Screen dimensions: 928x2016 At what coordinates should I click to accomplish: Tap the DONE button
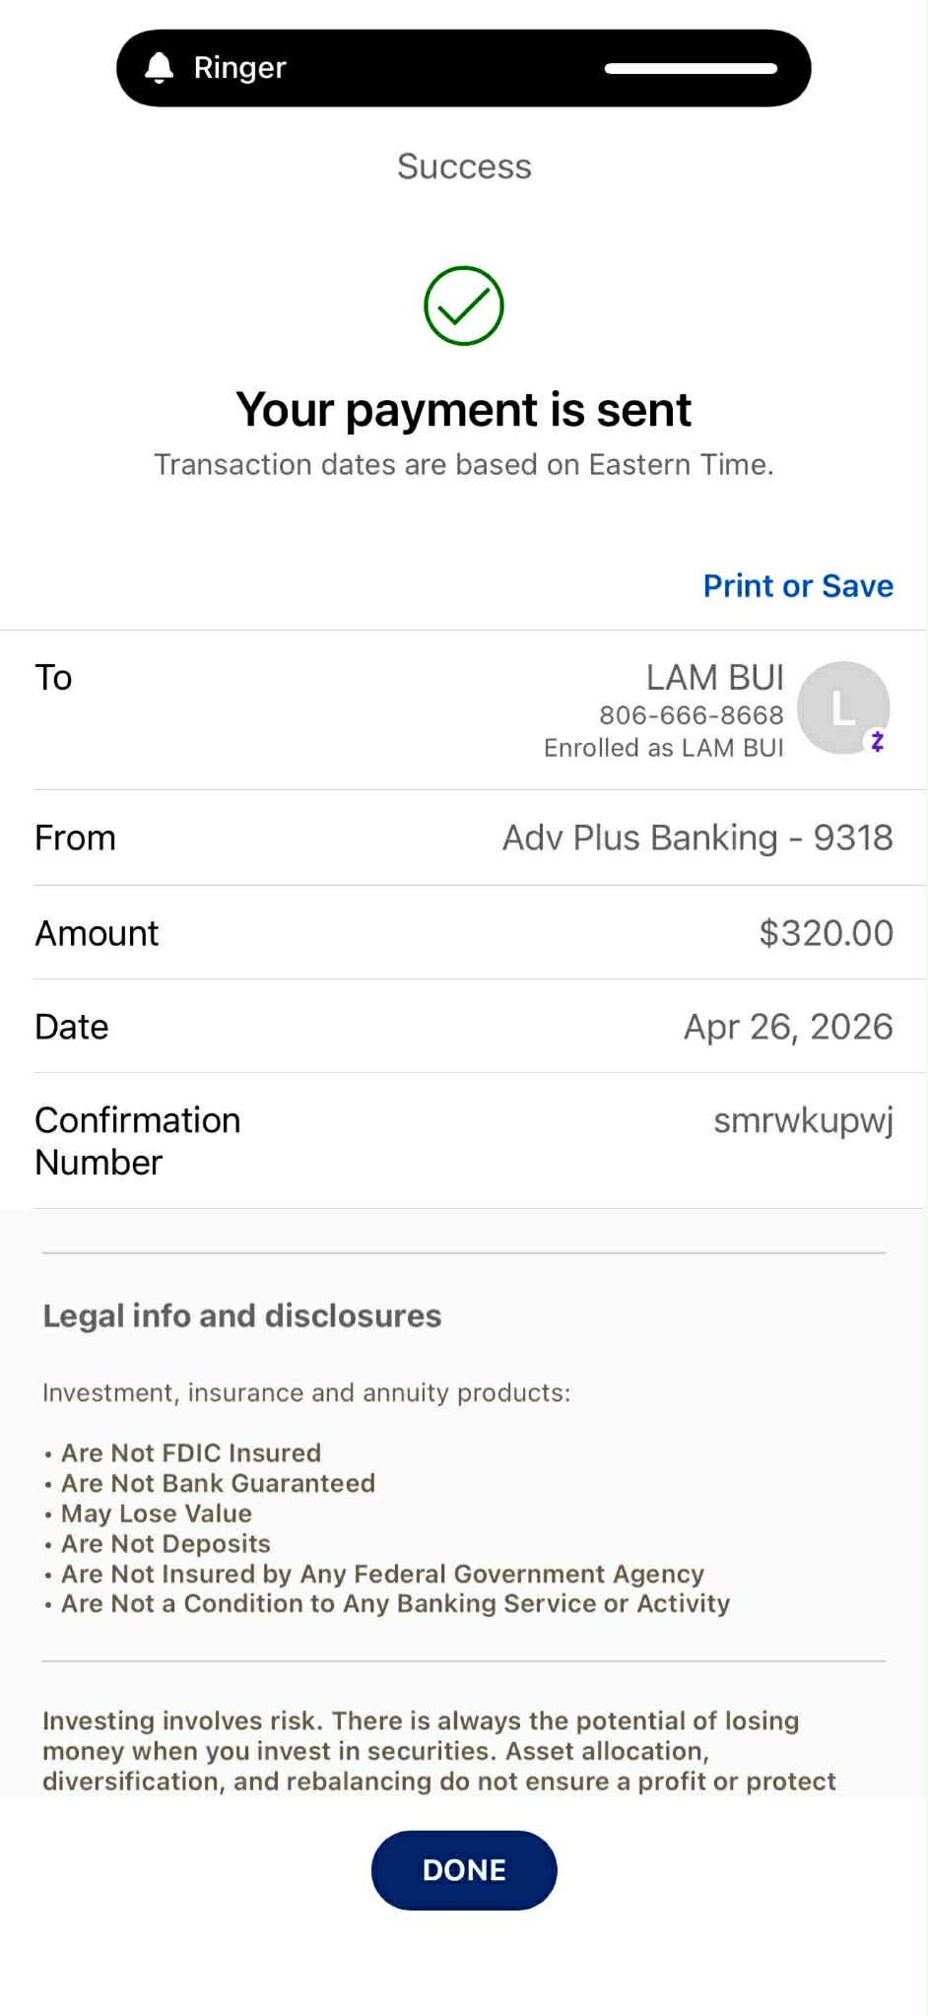coord(464,1870)
